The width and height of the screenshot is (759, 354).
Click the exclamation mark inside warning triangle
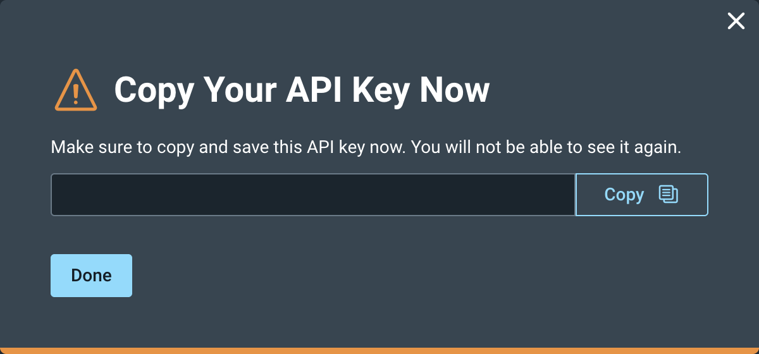pos(76,93)
